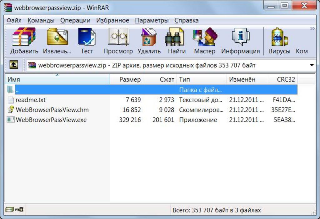Sort files by Имя column header

tap(57, 79)
